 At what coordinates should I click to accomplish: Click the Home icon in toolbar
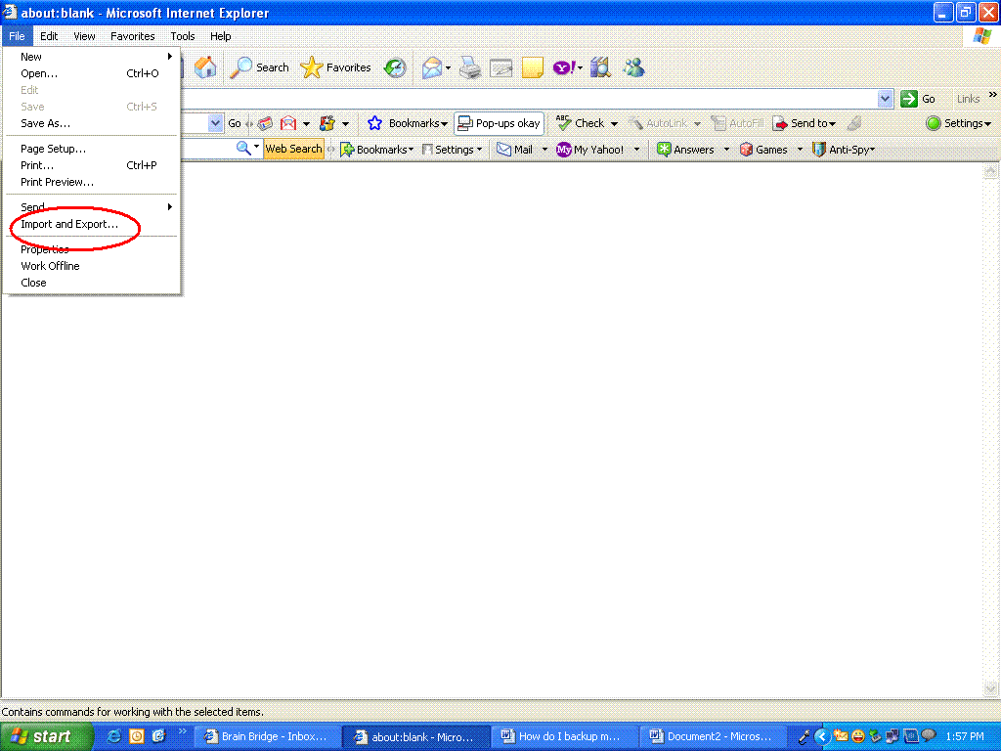205,67
